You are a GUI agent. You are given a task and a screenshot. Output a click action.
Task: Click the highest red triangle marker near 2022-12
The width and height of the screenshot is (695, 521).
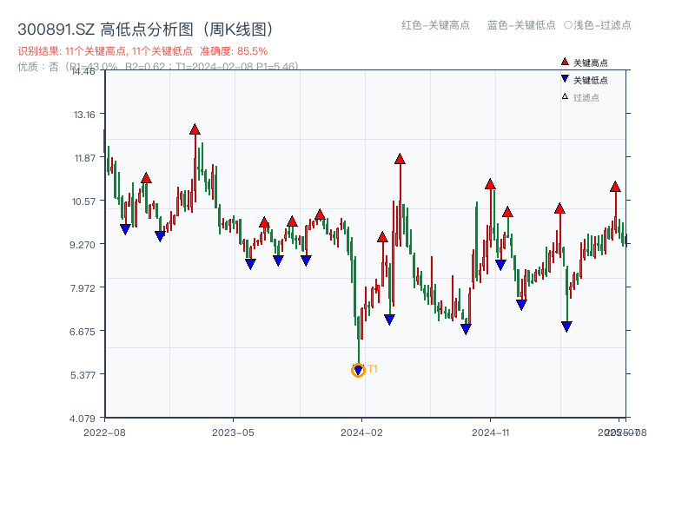click(195, 128)
